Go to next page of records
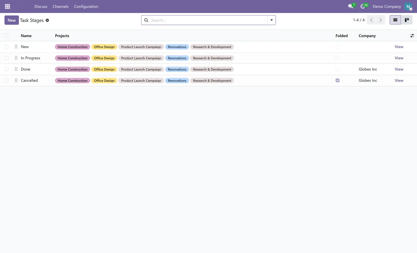 (x=380, y=20)
